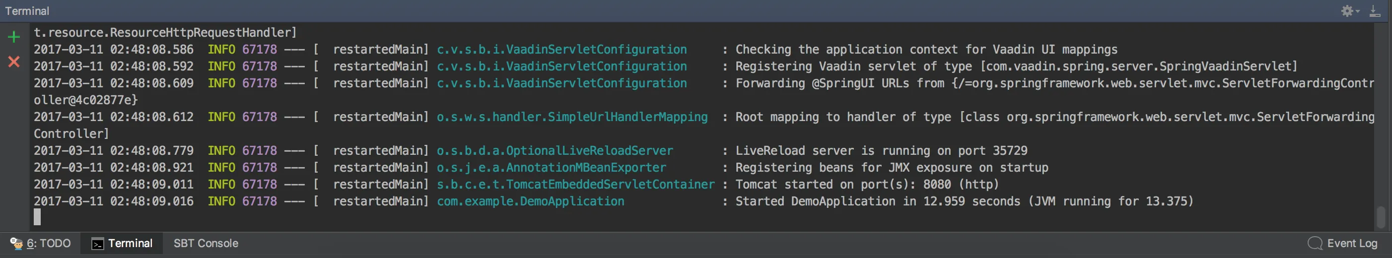
Task: Click the com.example.DemoApplication logger name
Action: click(530, 201)
